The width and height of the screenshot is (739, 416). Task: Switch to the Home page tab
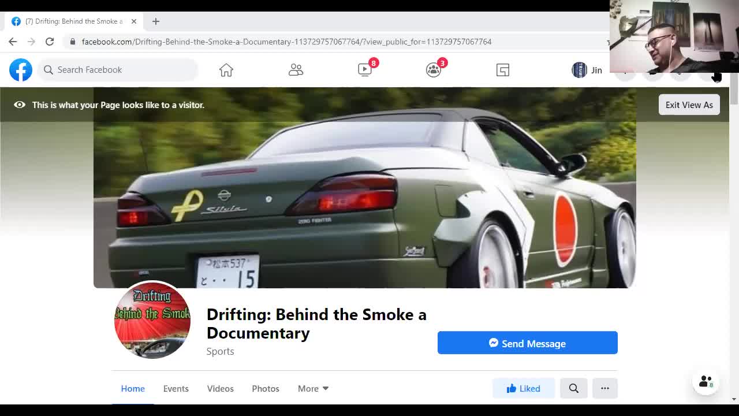133,388
